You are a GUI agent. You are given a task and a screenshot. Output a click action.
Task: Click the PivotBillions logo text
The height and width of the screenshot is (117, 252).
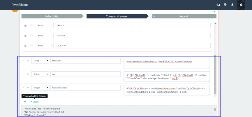[x=20, y=5]
